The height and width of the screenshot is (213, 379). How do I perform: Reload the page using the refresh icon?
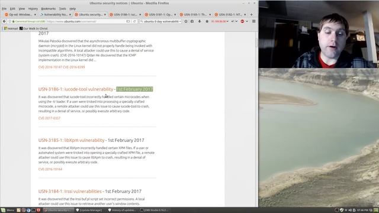point(134,21)
